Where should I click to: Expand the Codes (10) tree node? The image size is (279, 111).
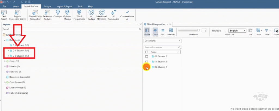click(5, 61)
